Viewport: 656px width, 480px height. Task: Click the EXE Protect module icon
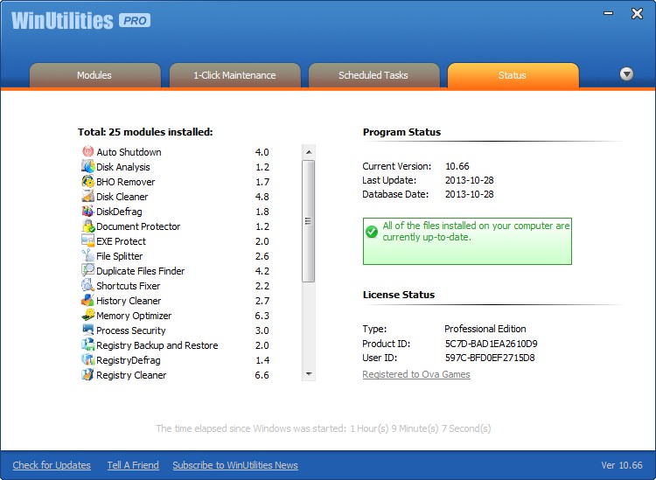[x=87, y=240]
